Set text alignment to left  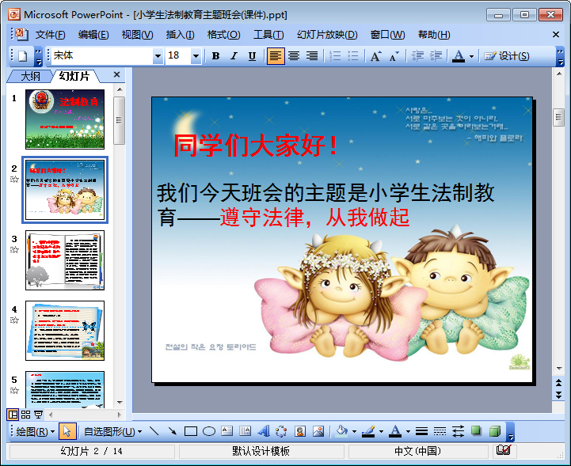click(276, 56)
